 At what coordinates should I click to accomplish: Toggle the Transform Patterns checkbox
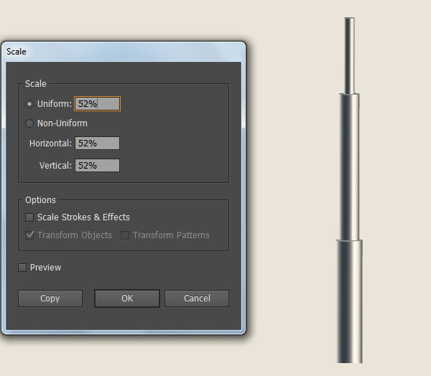(x=125, y=235)
